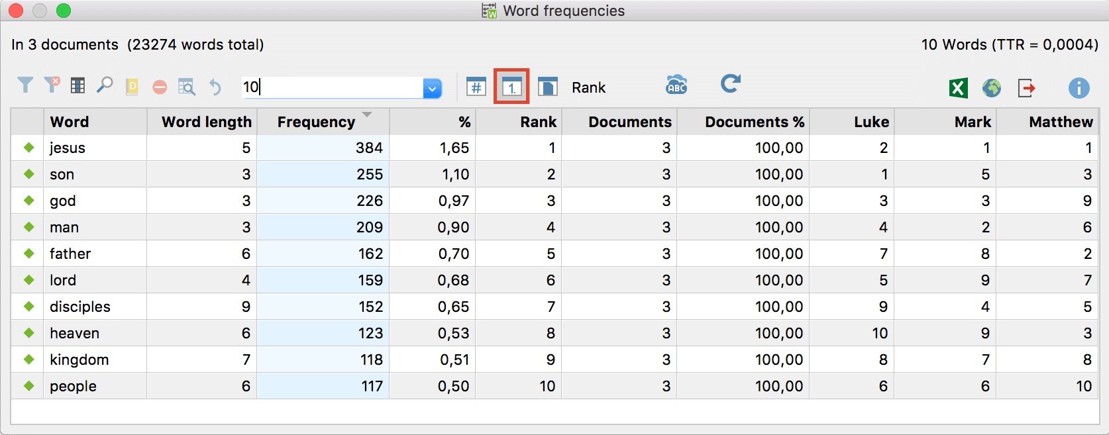The width and height of the screenshot is (1109, 435).
Task: Click the filter funnel icon
Action: 25,85
